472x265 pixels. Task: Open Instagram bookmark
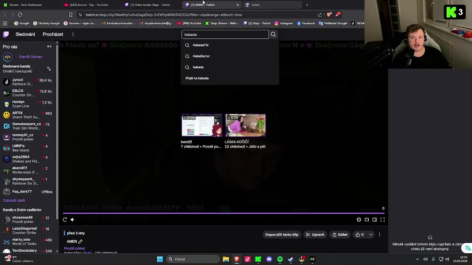point(284,23)
